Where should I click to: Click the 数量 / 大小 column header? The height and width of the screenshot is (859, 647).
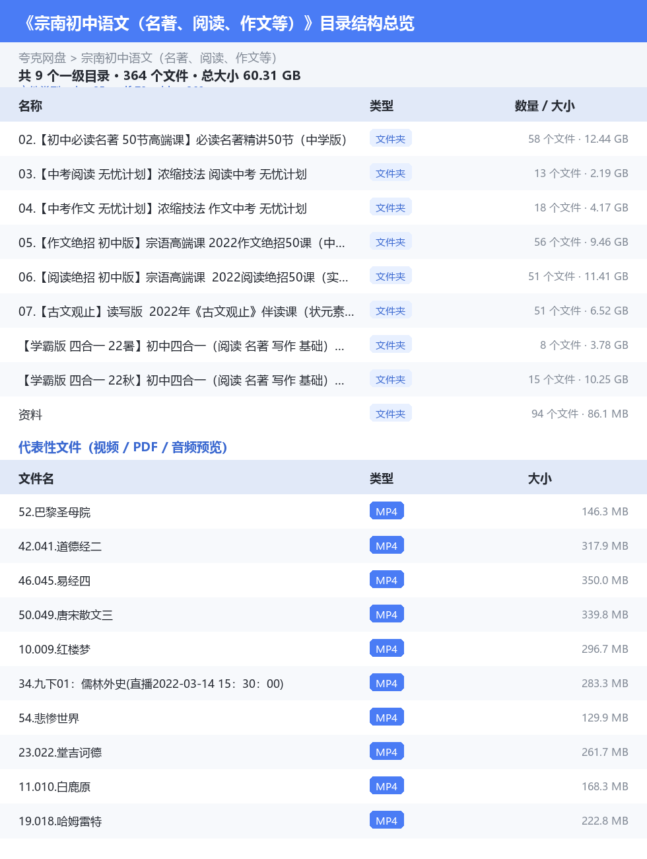coord(545,106)
